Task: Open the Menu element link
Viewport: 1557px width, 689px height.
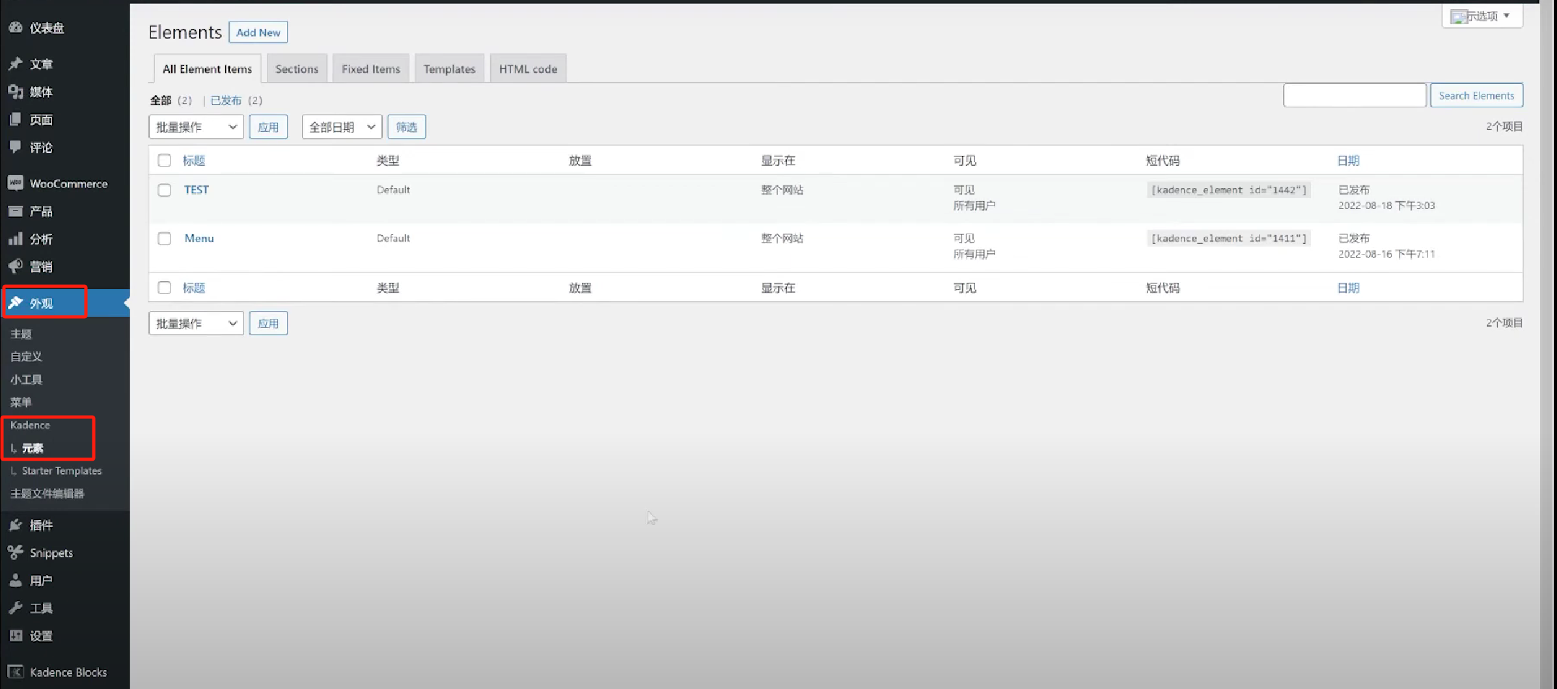Action: 199,239
